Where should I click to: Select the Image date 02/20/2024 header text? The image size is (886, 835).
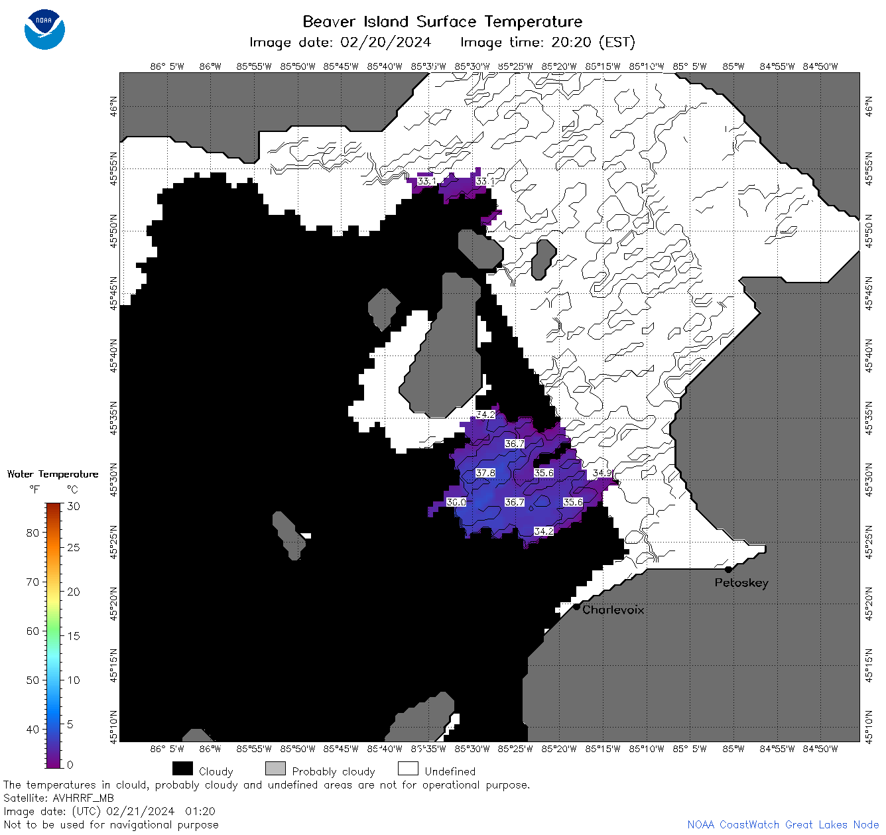[340, 42]
